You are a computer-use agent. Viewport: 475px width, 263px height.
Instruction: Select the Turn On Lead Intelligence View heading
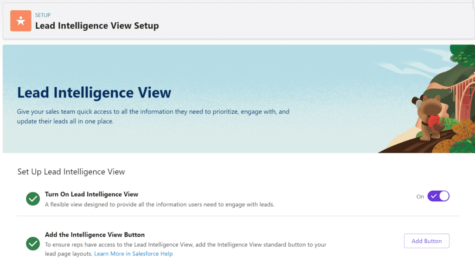click(91, 194)
